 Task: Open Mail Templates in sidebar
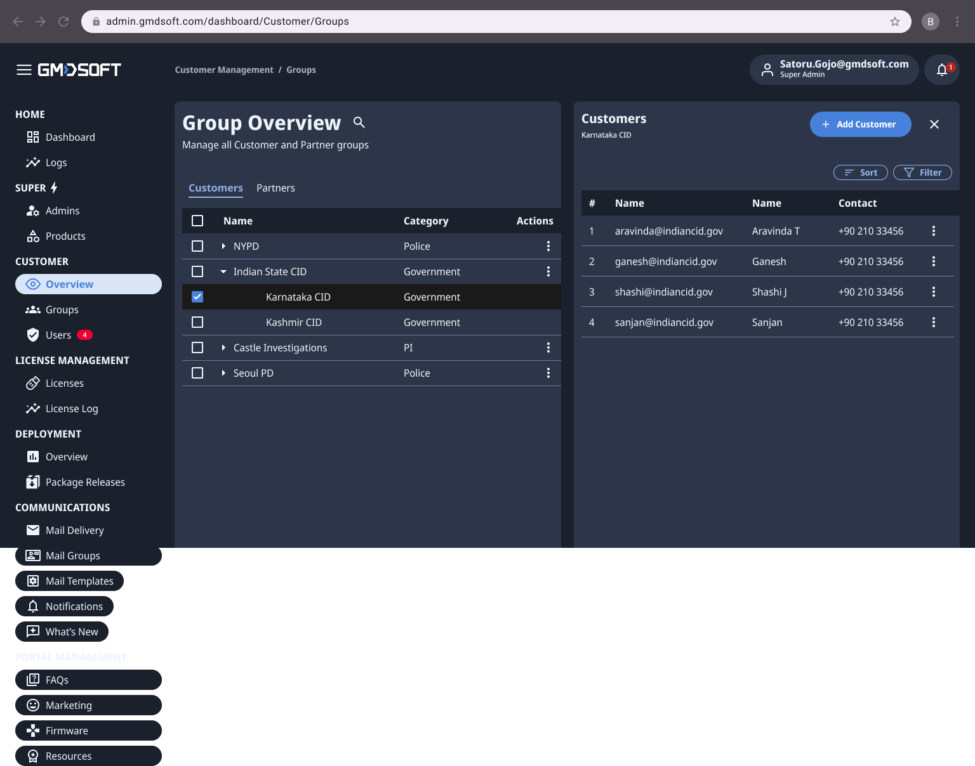tap(69, 581)
